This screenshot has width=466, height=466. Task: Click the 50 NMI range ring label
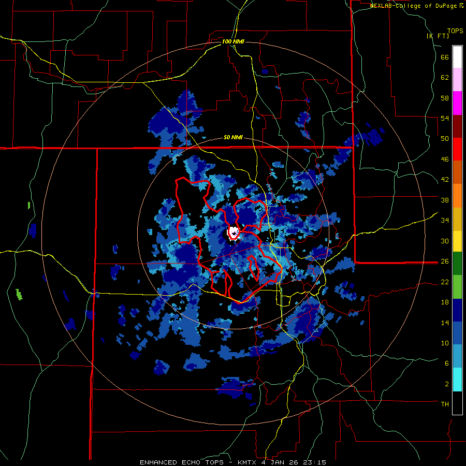pos(233,137)
